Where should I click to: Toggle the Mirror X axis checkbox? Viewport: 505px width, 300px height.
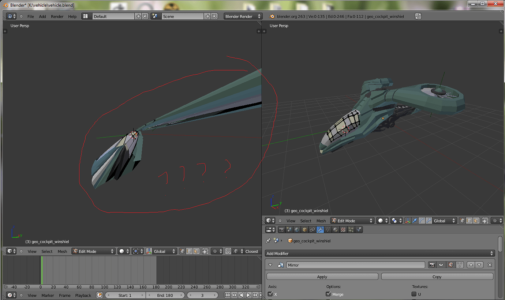[270, 294]
